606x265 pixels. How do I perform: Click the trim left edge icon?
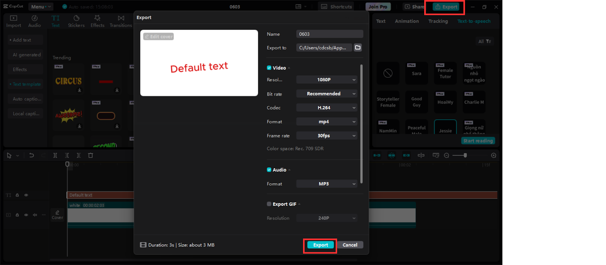click(x=67, y=155)
